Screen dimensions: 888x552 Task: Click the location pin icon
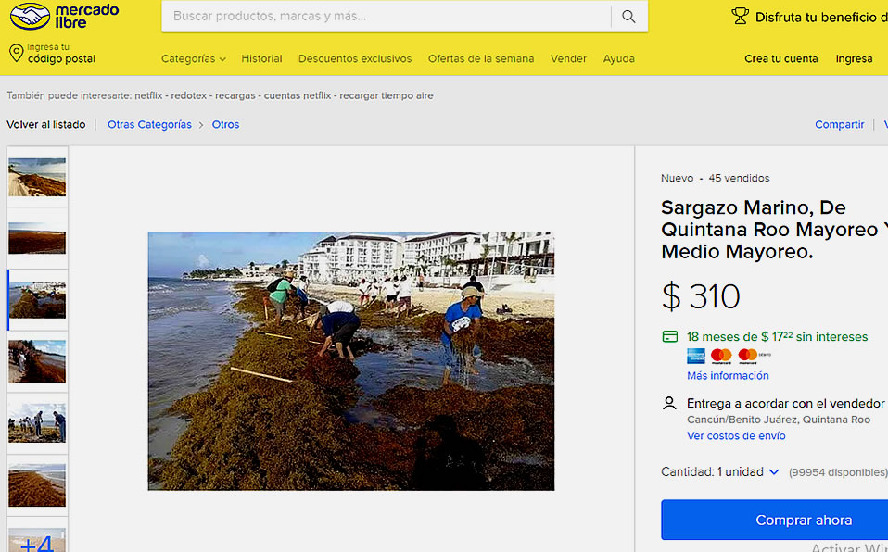[x=17, y=53]
